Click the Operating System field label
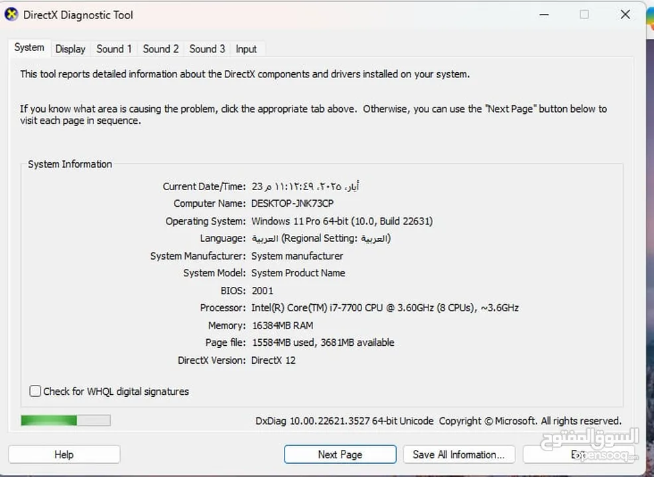Image resolution: width=654 pixels, height=477 pixels. click(x=206, y=221)
